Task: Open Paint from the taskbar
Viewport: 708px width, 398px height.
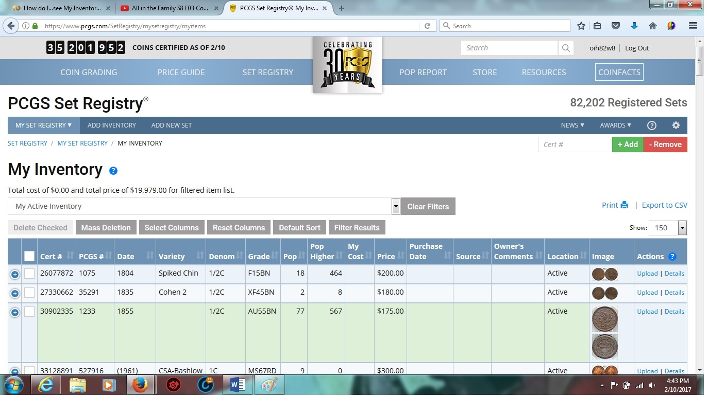Action: click(x=269, y=385)
